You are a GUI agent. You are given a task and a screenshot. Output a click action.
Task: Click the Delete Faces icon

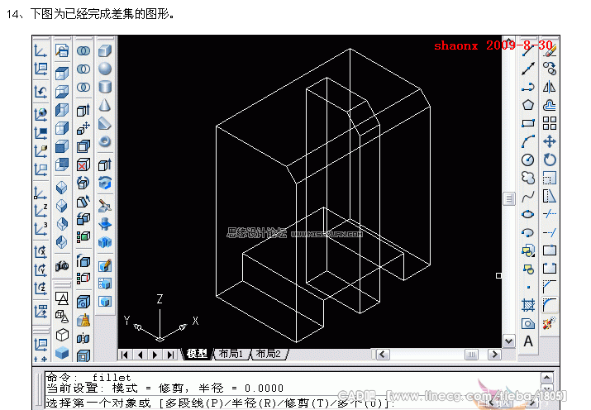[83, 164]
